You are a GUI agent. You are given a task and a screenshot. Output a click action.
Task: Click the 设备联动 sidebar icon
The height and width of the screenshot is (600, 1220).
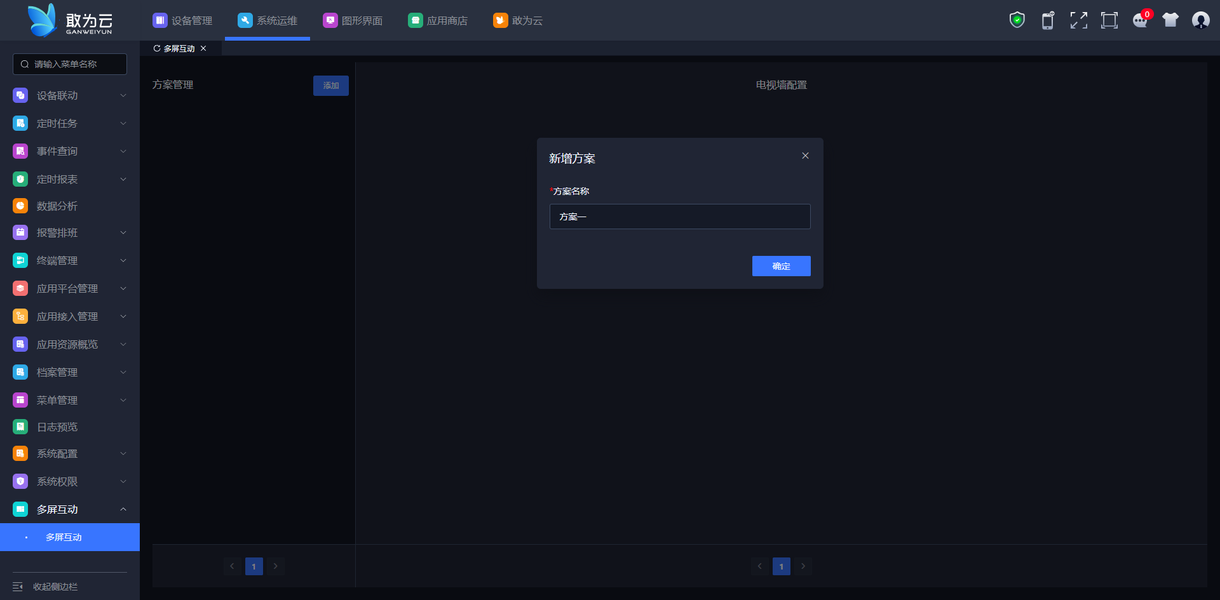[20, 95]
